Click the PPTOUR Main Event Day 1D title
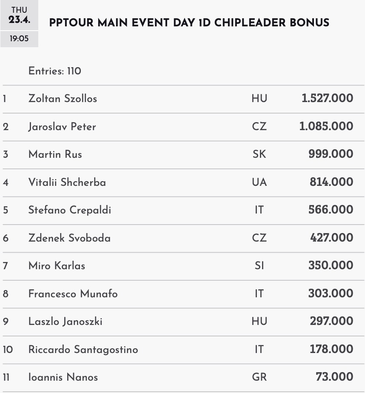Screen dimensions: 365x393 coord(189,23)
